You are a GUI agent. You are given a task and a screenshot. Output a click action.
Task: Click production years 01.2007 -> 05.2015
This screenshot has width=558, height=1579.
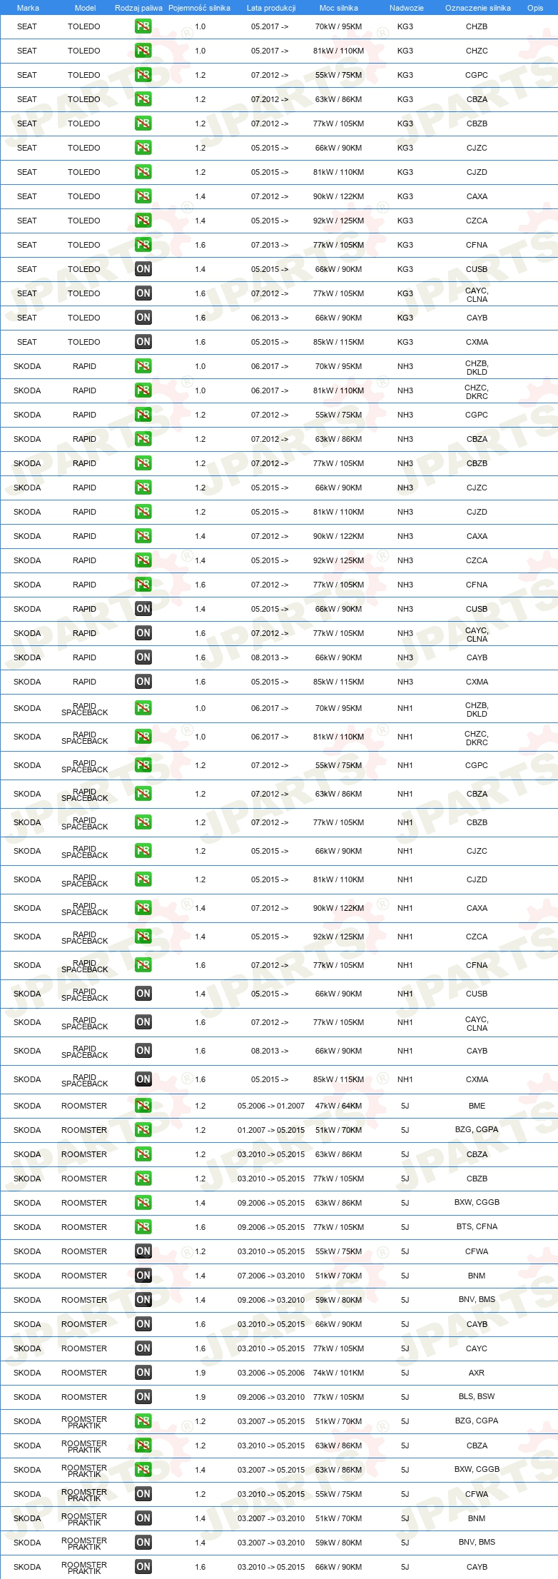271,1130
